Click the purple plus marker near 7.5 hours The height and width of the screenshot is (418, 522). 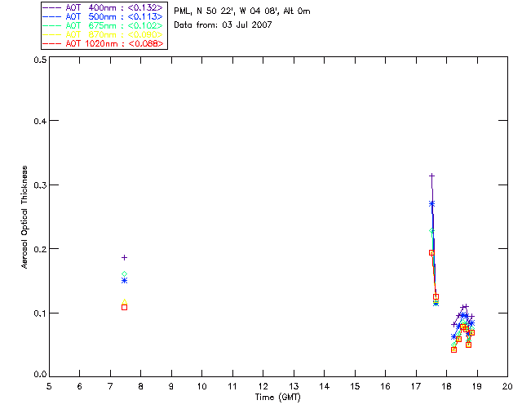point(125,258)
